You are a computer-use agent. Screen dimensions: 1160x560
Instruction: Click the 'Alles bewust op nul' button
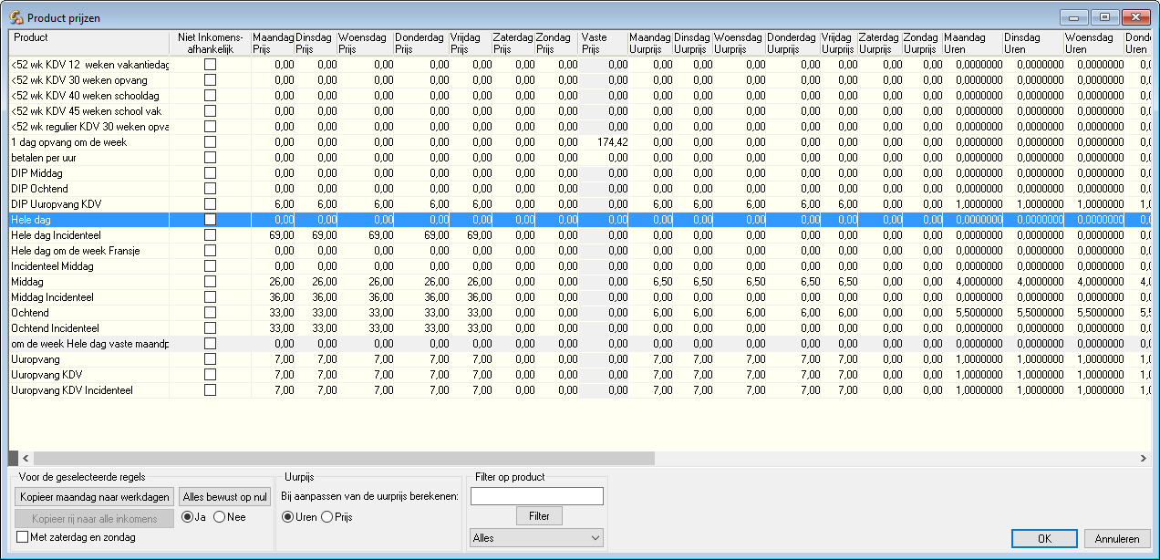(x=224, y=497)
